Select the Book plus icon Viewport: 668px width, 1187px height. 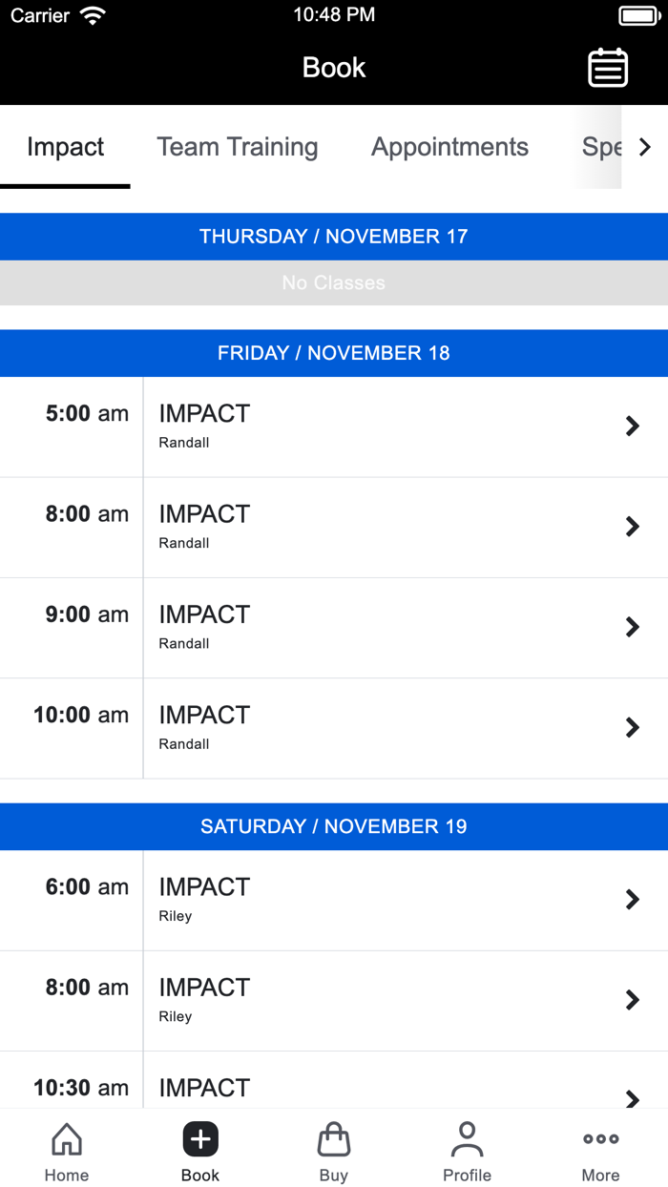pyautogui.click(x=200, y=1139)
